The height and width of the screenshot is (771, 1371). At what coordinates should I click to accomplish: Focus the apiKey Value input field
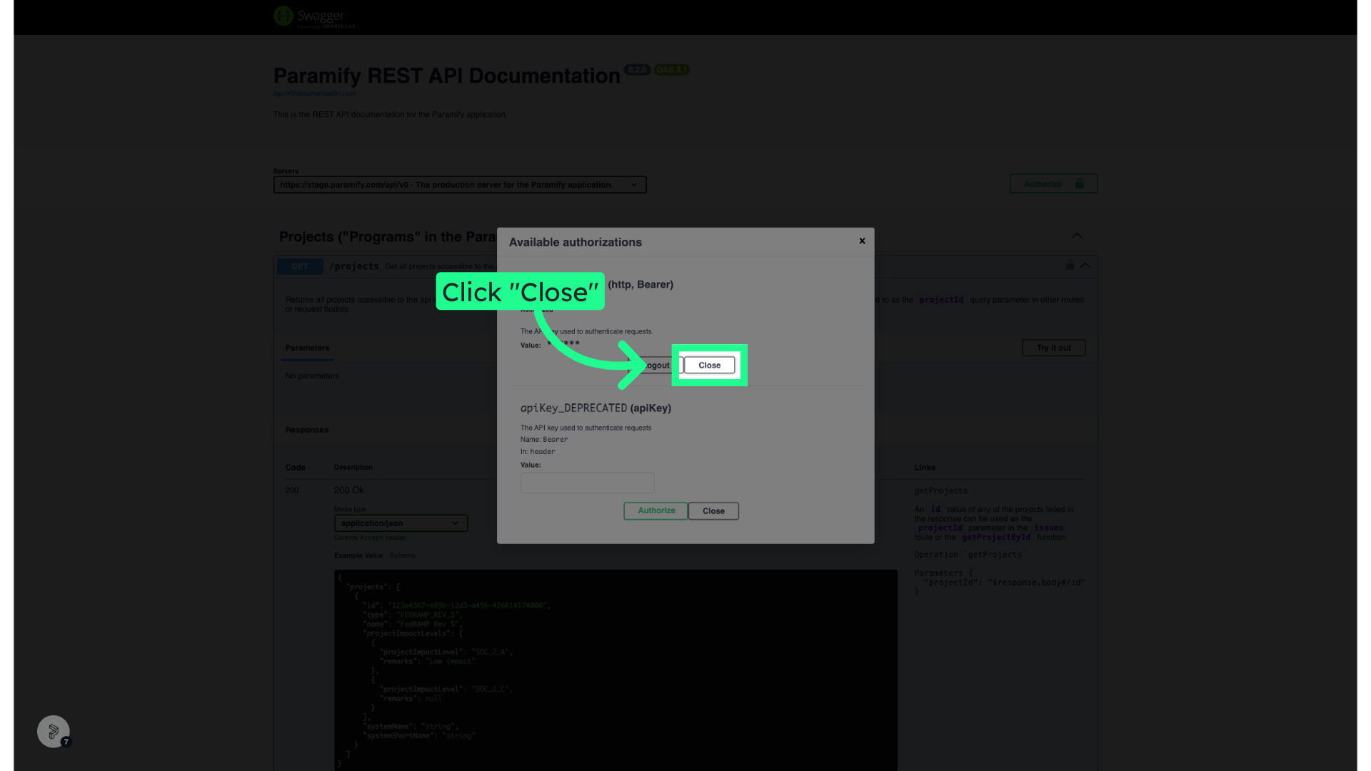pyautogui.click(x=587, y=483)
